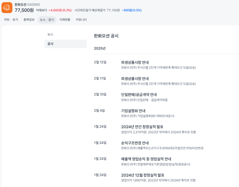The image size is (239, 187).
Task: Go to the 커뮤니티 tab
Action: click(x=81, y=20)
